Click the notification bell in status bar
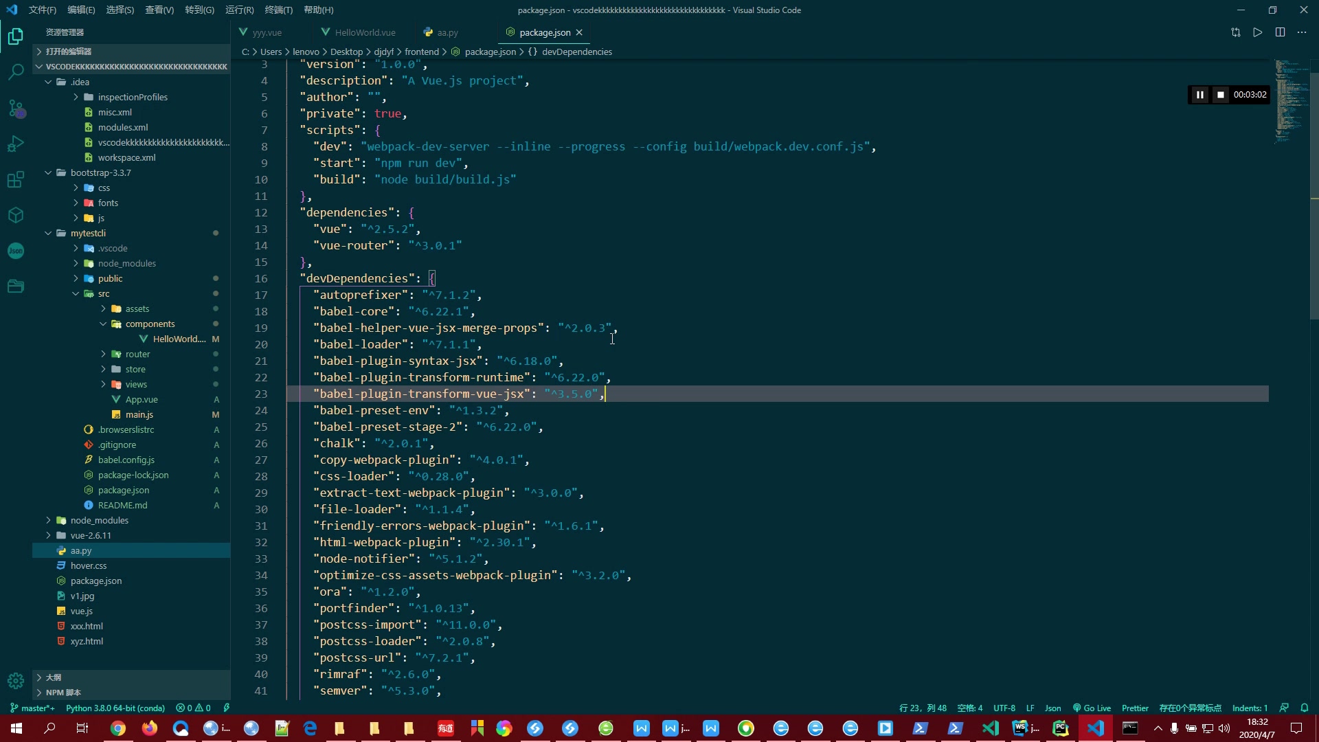This screenshot has height=742, width=1319. tap(1305, 708)
